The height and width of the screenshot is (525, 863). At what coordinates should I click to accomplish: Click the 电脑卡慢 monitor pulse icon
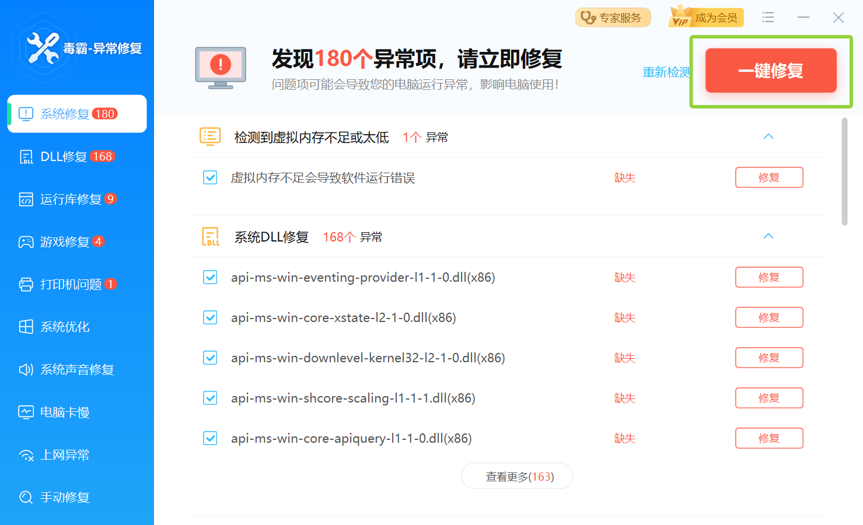(26, 412)
